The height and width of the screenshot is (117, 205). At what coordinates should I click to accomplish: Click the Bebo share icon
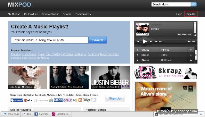tap(29, 100)
